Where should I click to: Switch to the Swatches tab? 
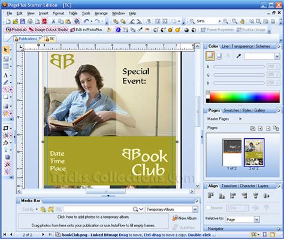231,110
